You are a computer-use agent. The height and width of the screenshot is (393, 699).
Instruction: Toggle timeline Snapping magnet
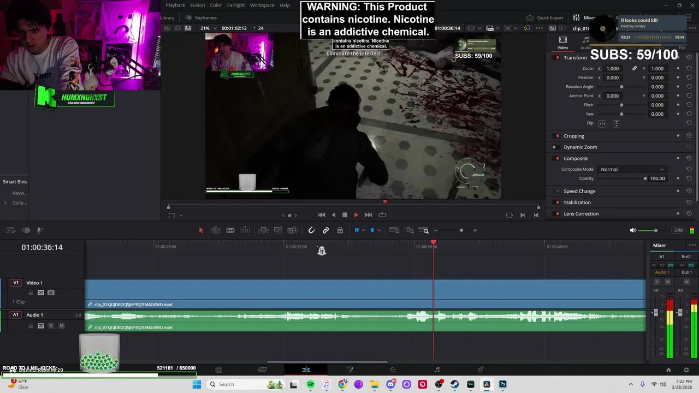pos(311,230)
